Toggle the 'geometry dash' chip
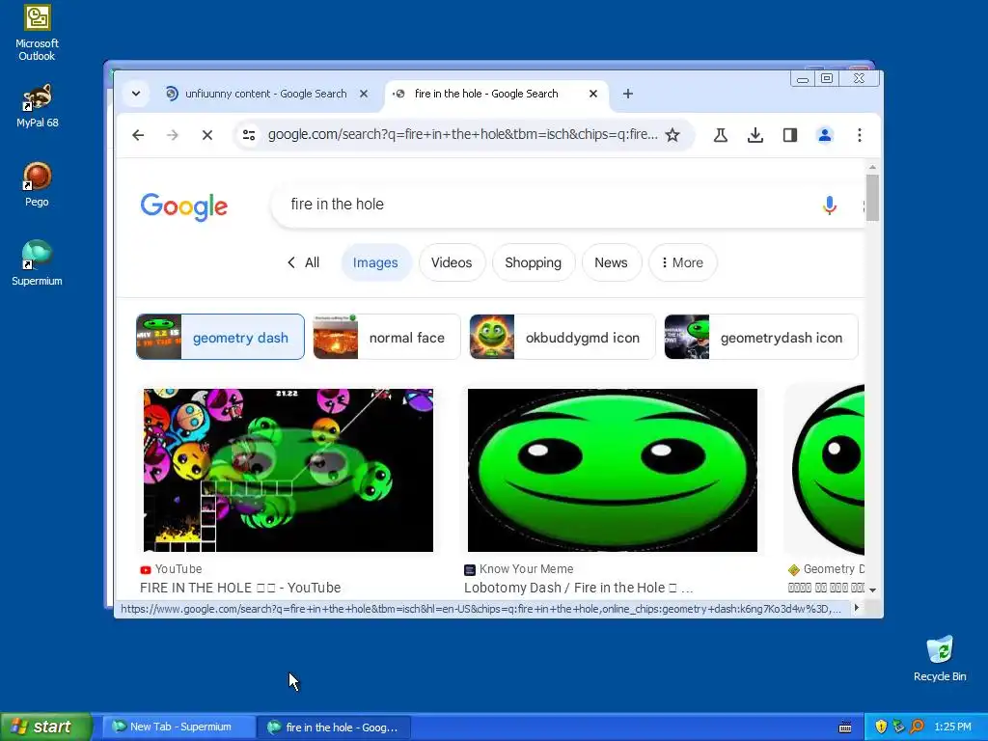Image resolution: width=988 pixels, height=741 pixels. [x=221, y=337]
